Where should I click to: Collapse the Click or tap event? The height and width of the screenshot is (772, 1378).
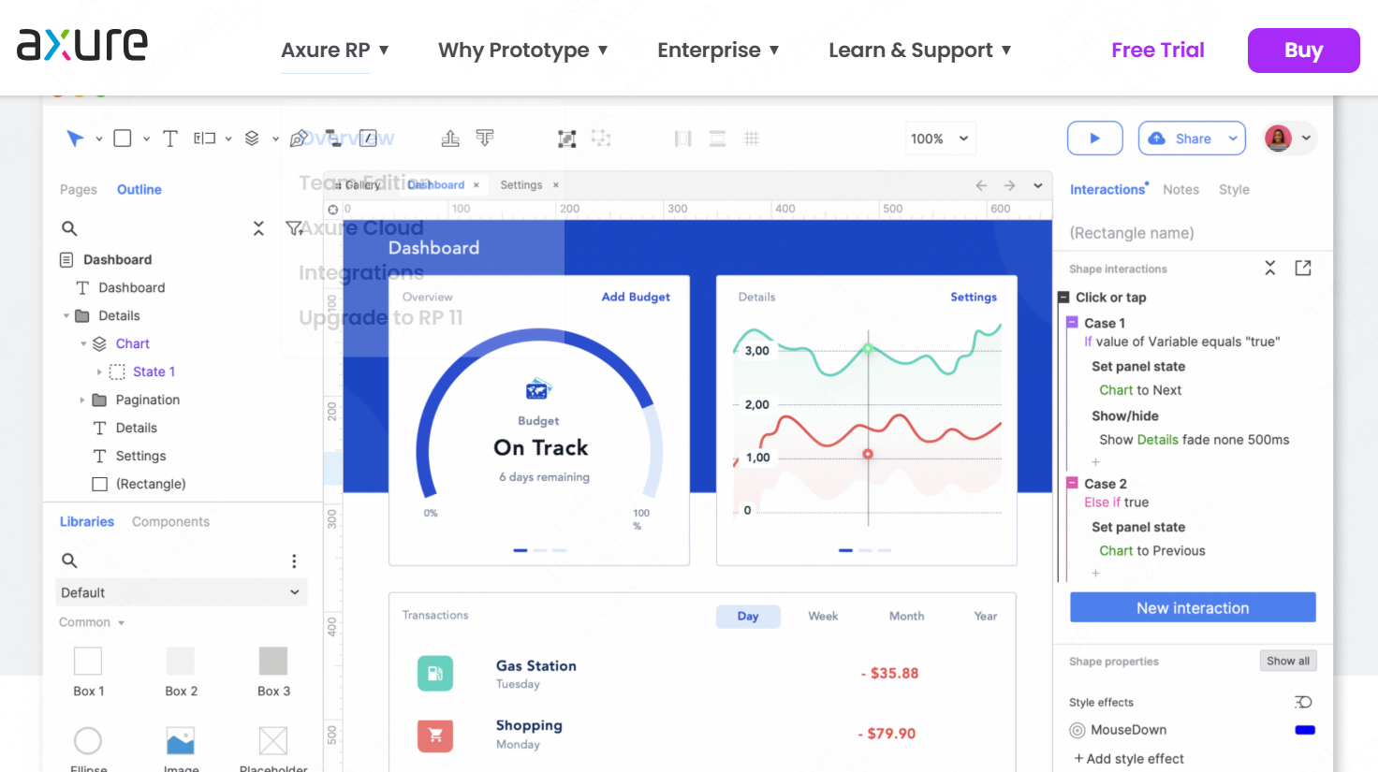click(x=1063, y=298)
